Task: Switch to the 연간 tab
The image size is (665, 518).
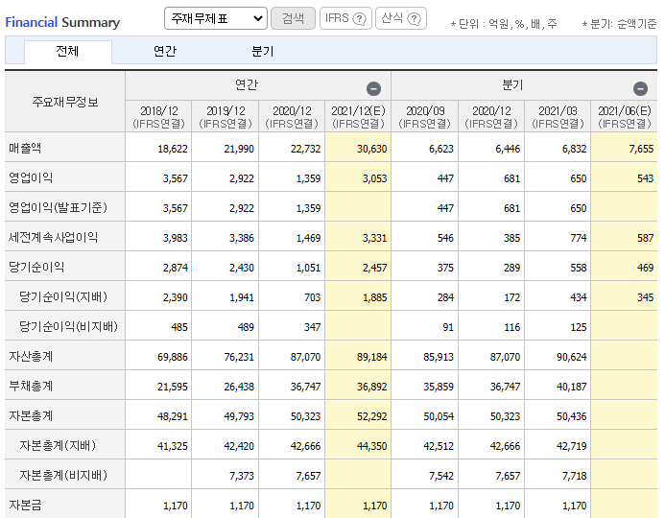Action: [x=165, y=52]
